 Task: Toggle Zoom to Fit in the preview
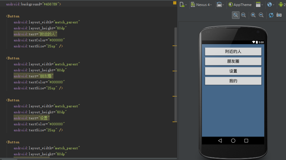(236, 15)
